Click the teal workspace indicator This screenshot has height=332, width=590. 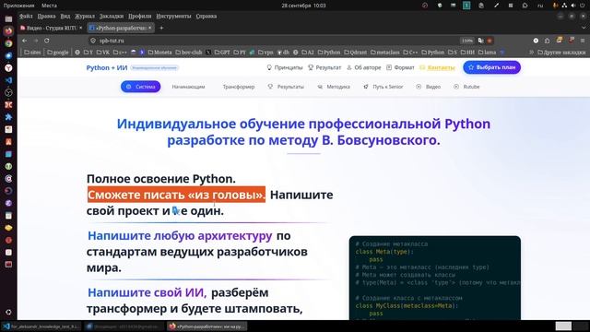coord(466,6)
